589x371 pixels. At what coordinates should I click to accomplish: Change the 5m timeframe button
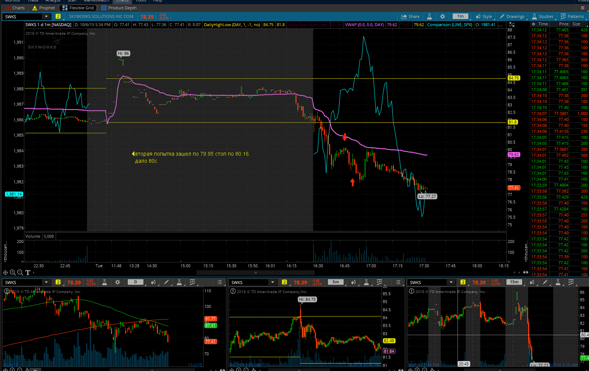(336, 282)
